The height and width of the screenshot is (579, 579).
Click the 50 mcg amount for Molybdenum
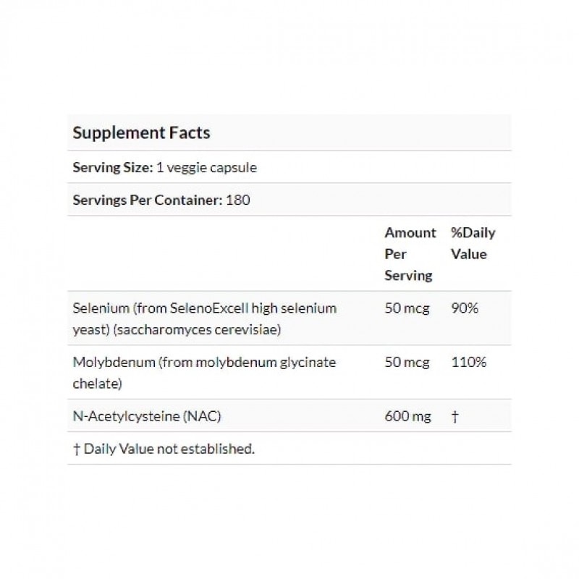(x=407, y=362)
